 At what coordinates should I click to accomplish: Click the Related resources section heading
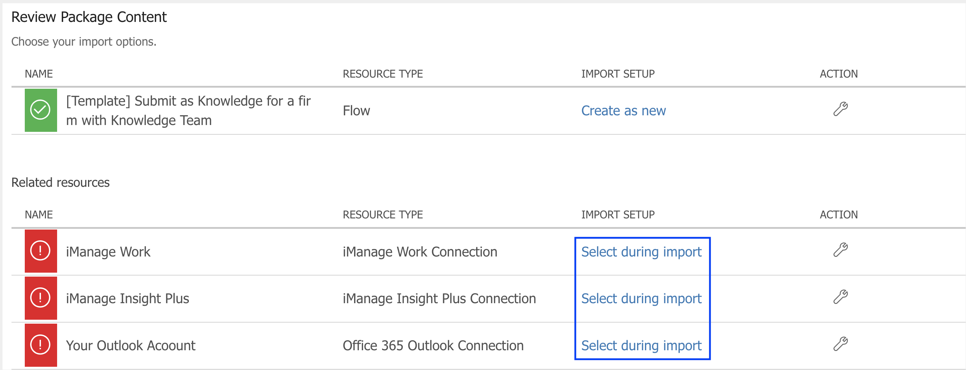coord(60,182)
